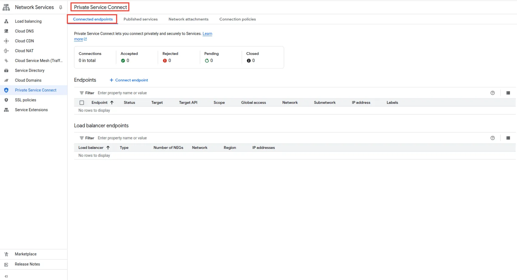Switch to the Published services tab
517x280 pixels.
[141, 19]
